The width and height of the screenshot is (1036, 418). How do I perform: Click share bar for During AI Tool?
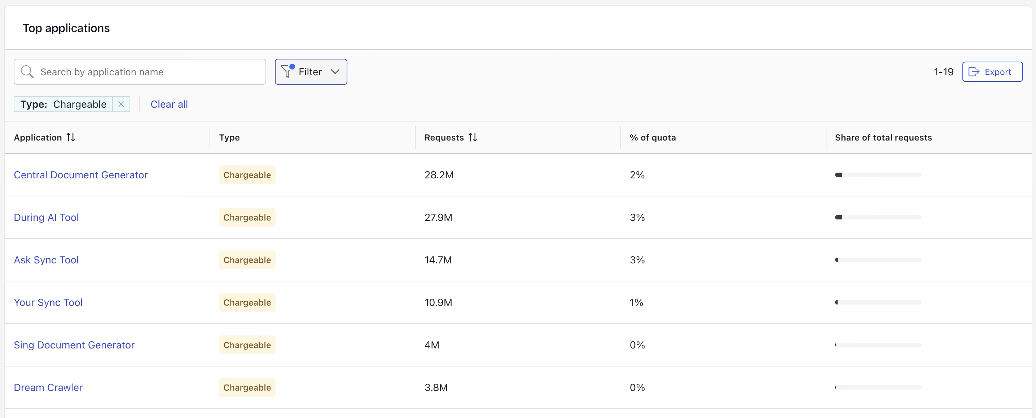pos(878,217)
